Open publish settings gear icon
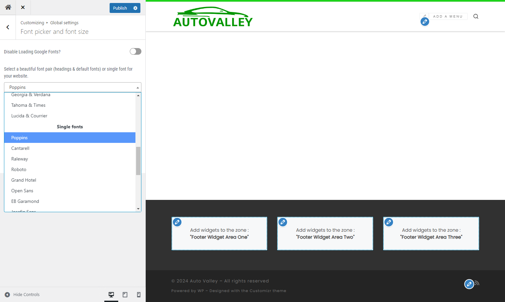 point(135,8)
